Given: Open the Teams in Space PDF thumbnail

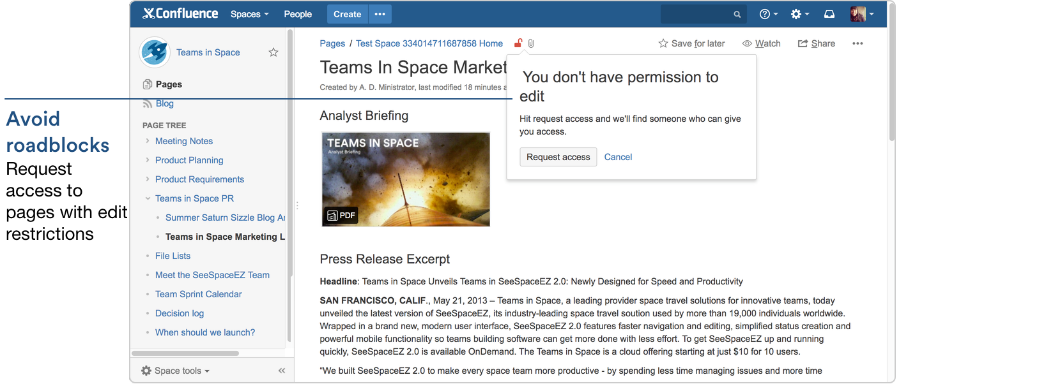Looking at the screenshot, I should click(x=406, y=179).
